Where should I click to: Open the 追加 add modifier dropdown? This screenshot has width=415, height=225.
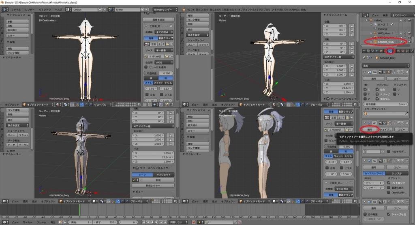point(386,66)
